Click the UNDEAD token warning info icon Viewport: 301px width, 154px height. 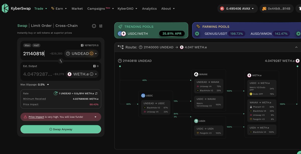[92, 53]
